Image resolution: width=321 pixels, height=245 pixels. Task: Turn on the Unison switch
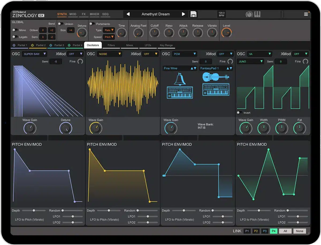(x=61, y=24)
